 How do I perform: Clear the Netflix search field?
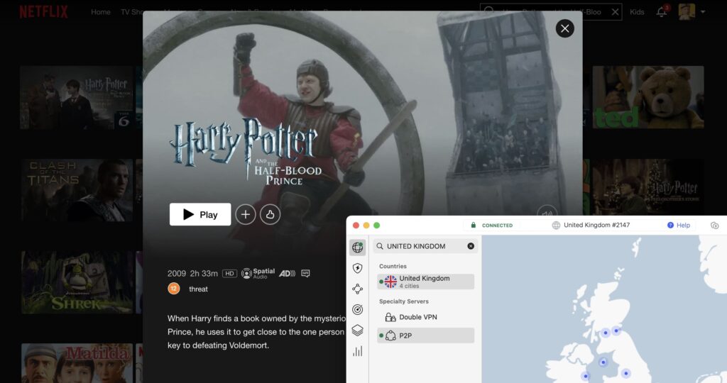615,12
